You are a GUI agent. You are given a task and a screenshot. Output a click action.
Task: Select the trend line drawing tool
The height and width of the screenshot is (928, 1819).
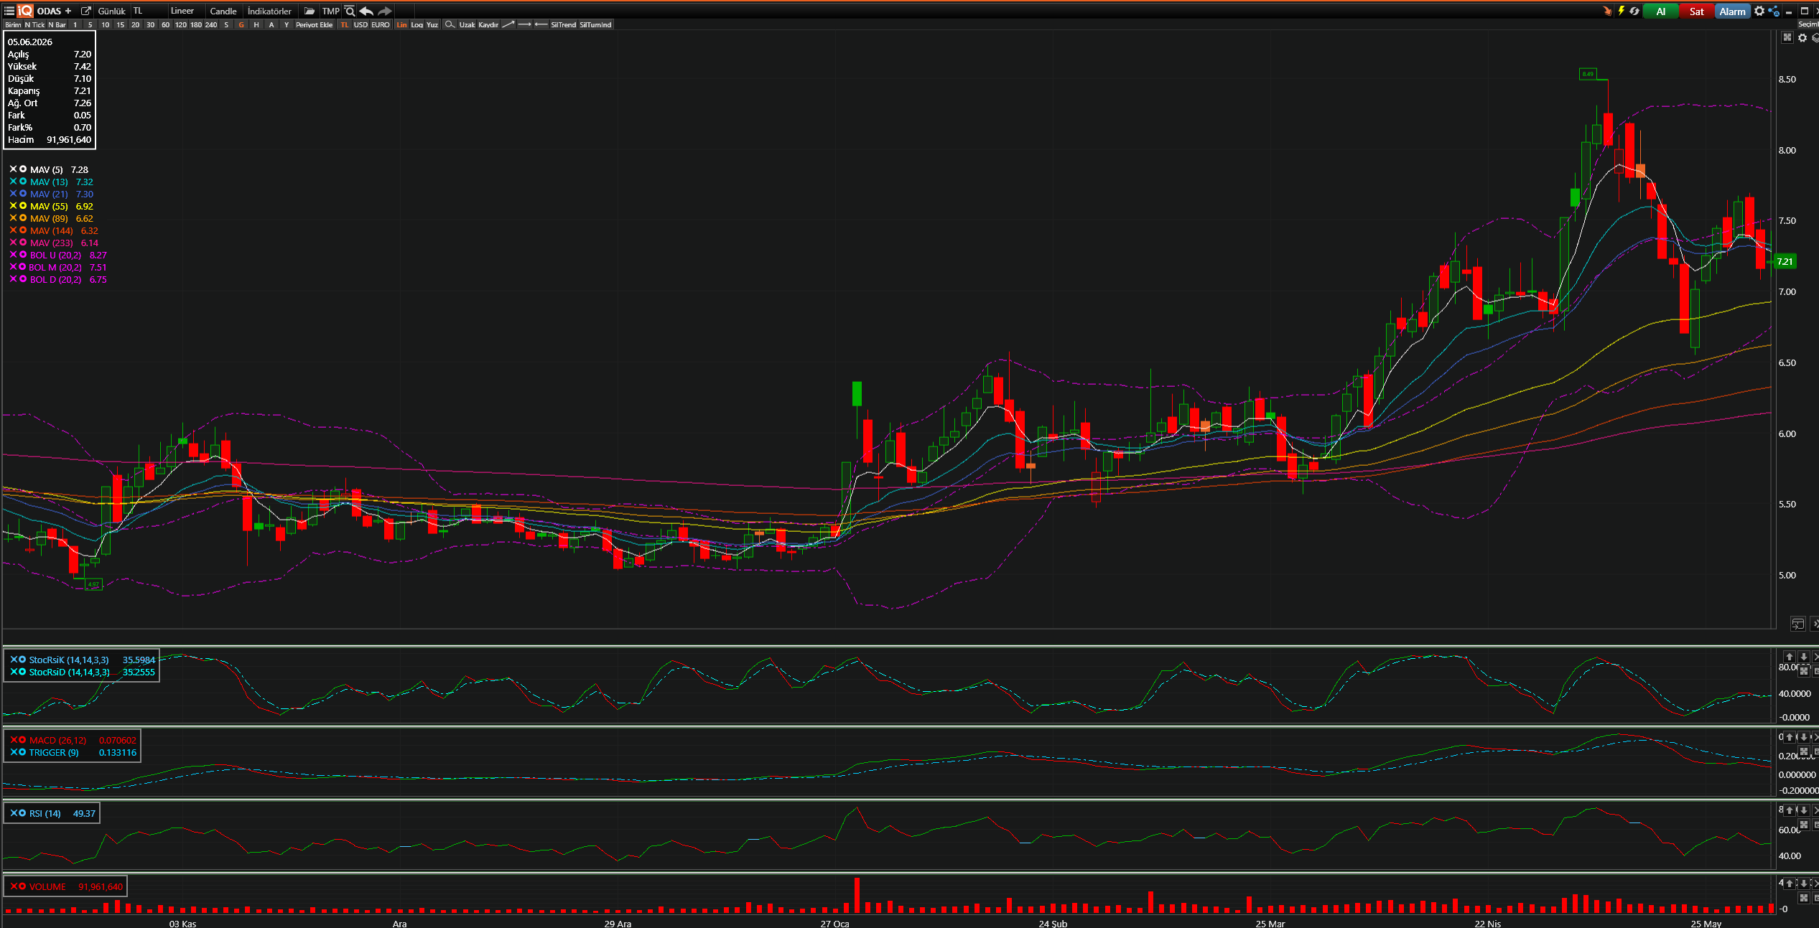508,24
